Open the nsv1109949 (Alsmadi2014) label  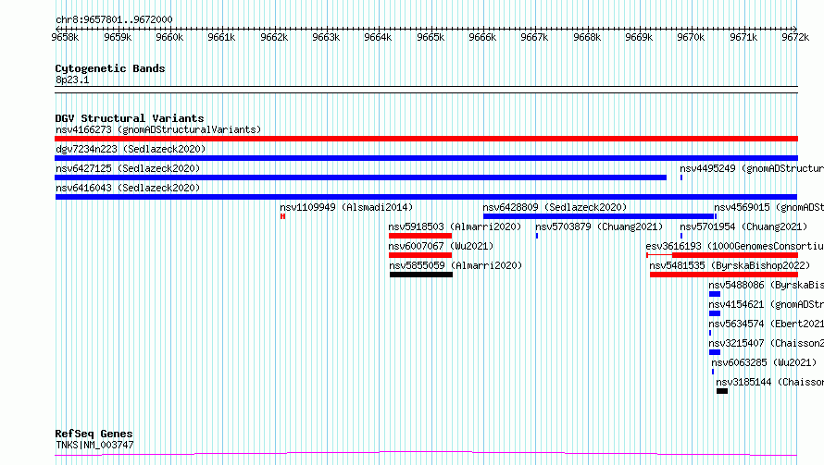pyautogui.click(x=346, y=207)
